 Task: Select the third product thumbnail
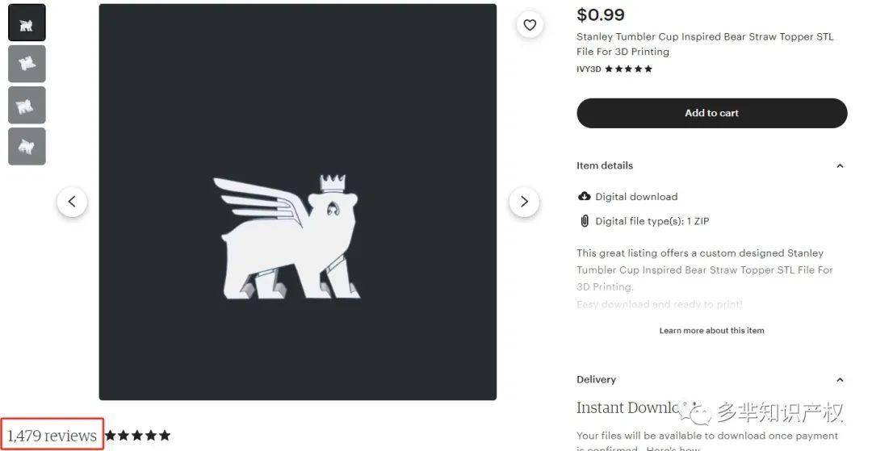point(27,105)
